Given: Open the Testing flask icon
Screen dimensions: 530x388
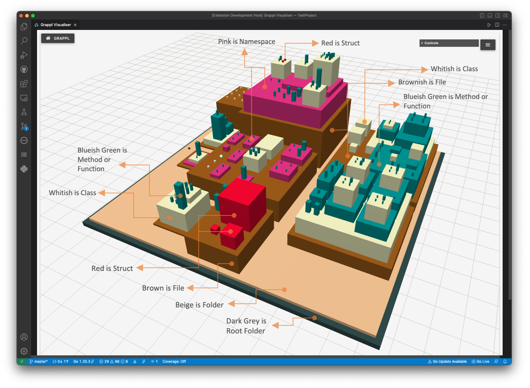Looking at the screenshot, I should point(24,112).
